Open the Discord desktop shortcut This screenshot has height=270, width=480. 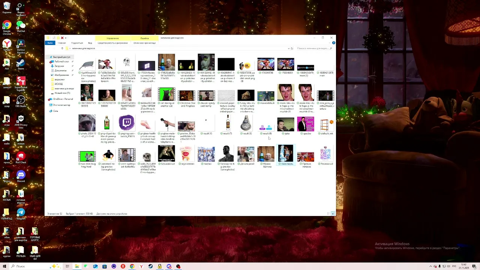(21, 177)
